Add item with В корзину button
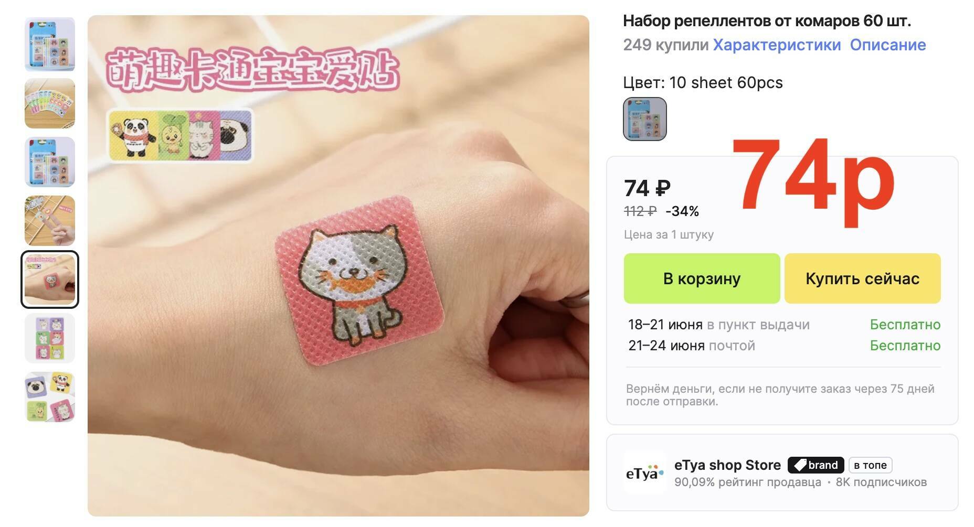 pos(702,278)
